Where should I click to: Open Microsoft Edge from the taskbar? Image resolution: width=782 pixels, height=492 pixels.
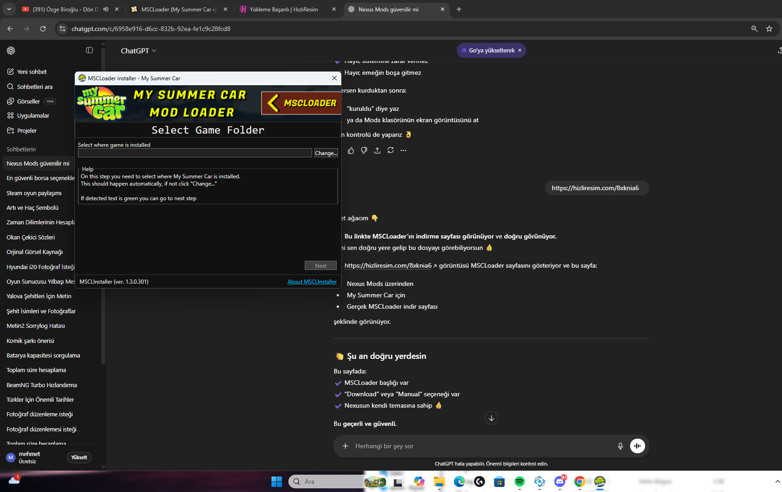pos(459,482)
